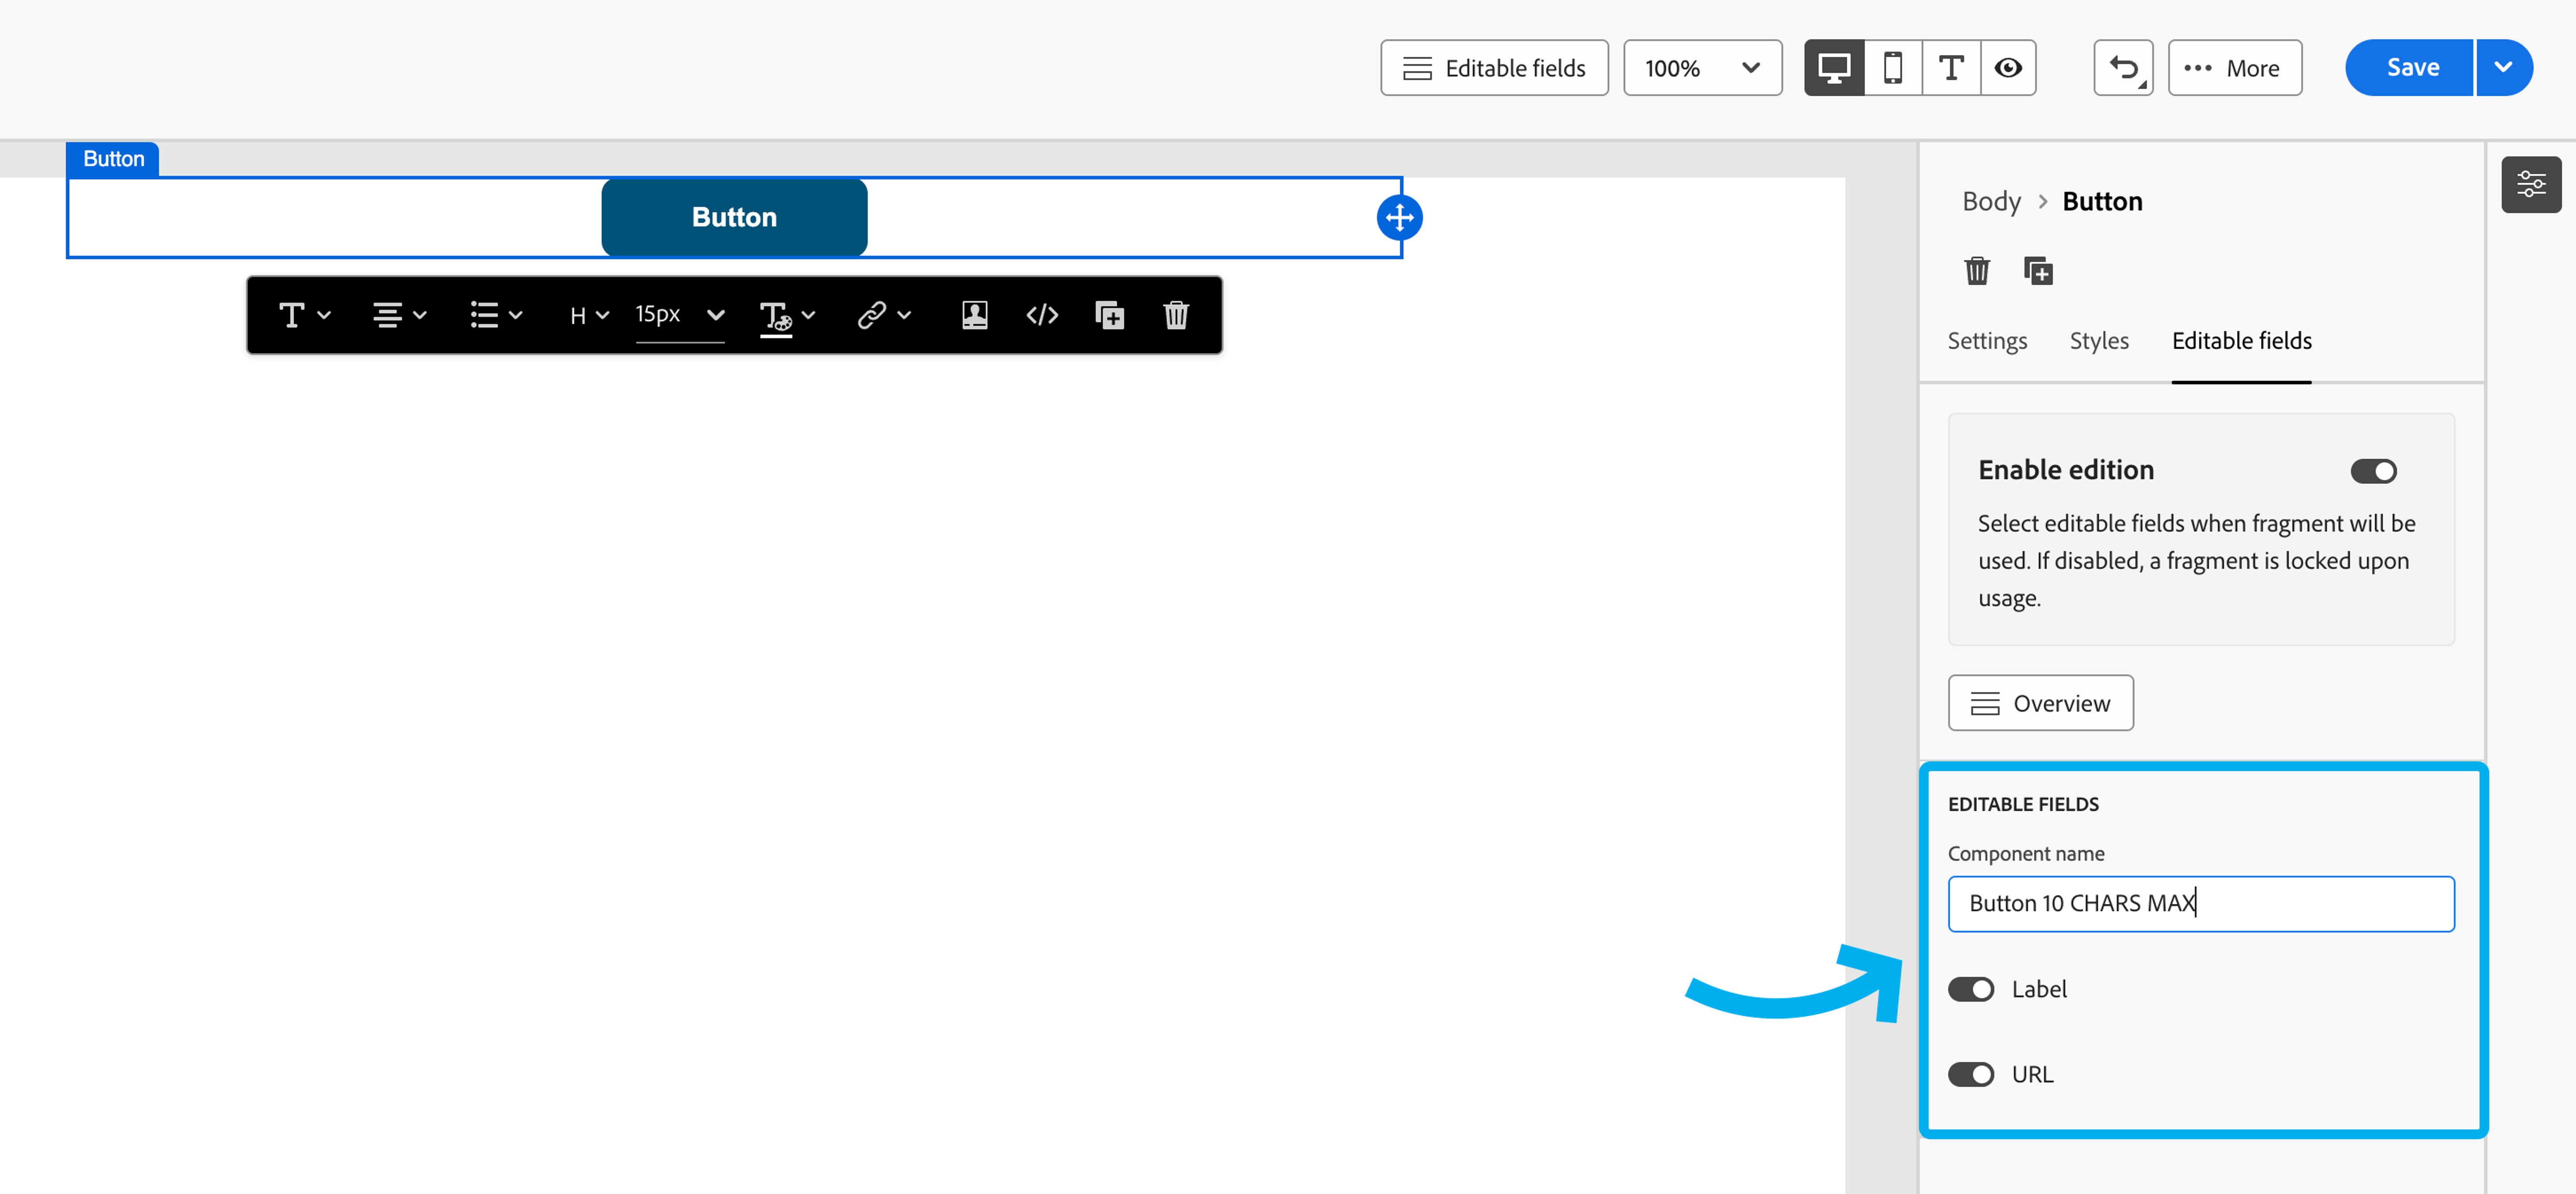2576x1194 pixels.
Task: Open the Save button dropdown arrow
Action: 2503,68
